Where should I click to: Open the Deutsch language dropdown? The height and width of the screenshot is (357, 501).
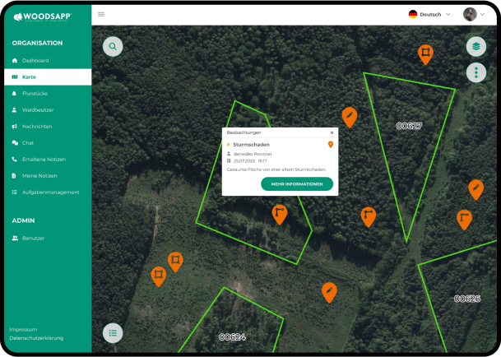pyautogui.click(x=430, y=15)
